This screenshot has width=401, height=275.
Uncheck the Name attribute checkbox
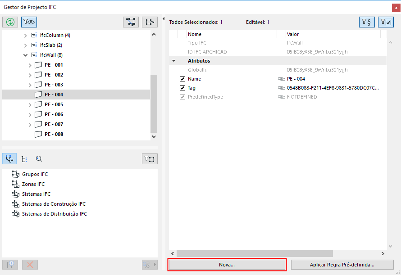(182, 78)
